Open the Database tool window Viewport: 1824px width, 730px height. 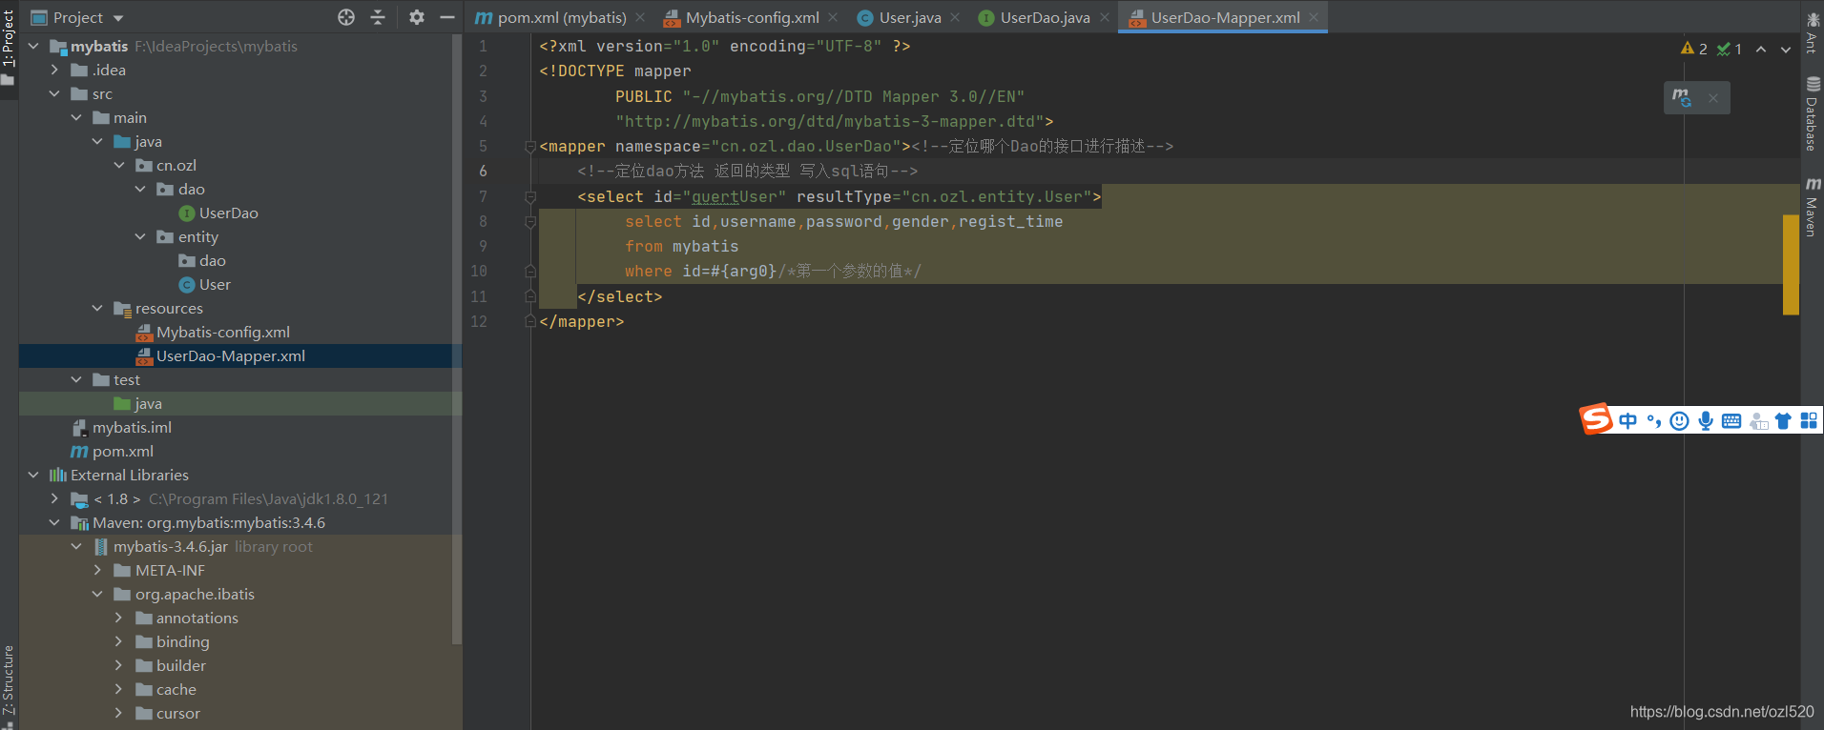click(1812, 112)
